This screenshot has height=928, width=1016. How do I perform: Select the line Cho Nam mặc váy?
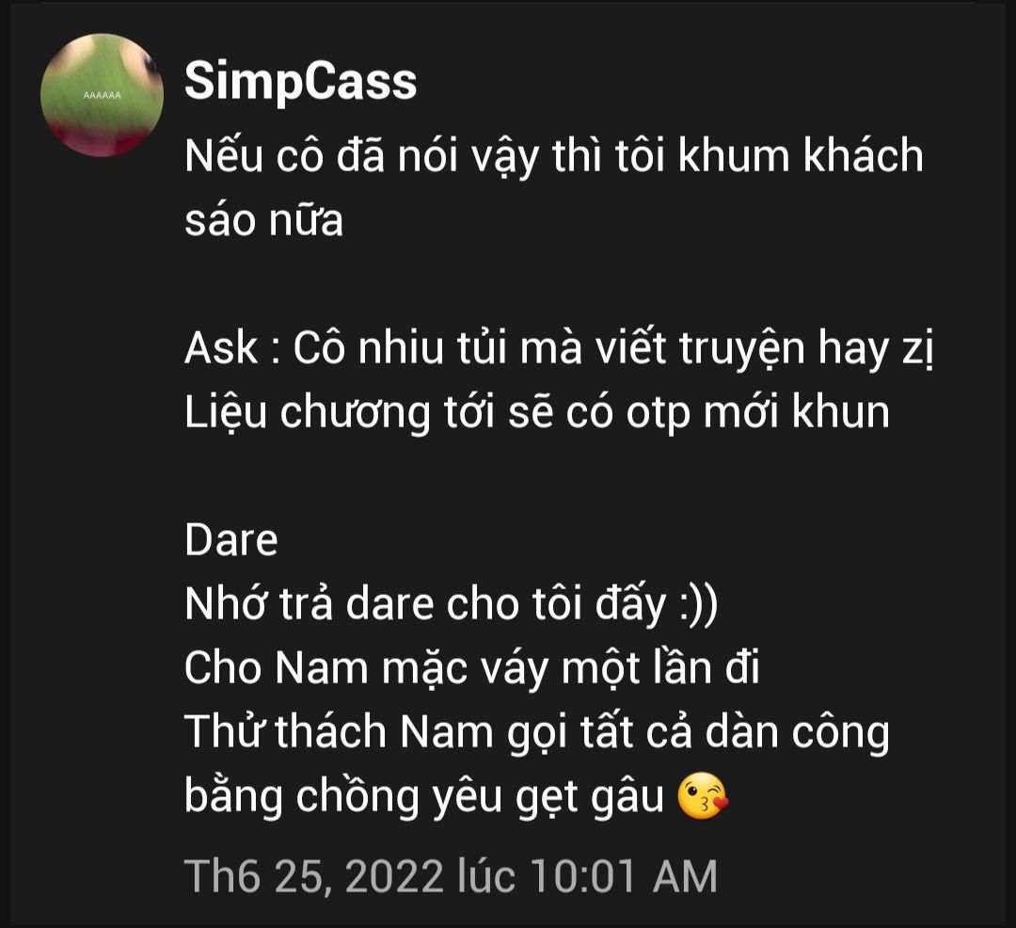tap(471, 668)
